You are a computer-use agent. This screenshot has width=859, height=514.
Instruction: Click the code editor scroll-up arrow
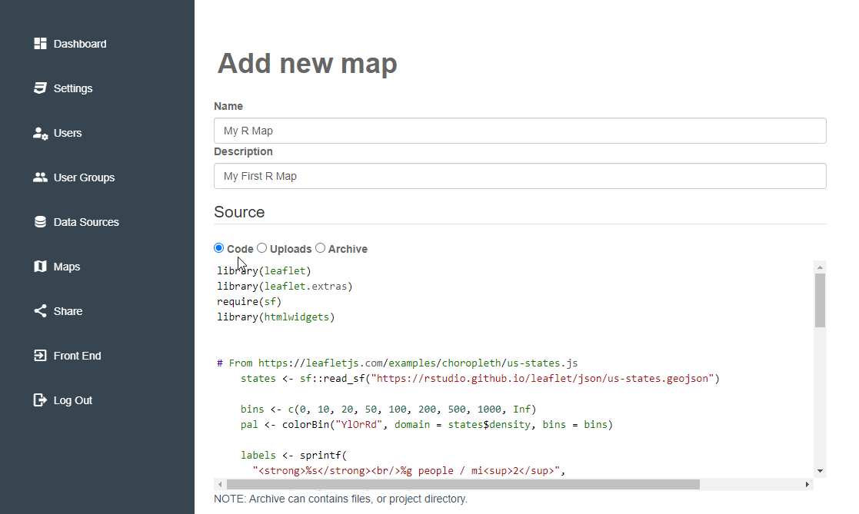tap(820, 267)
